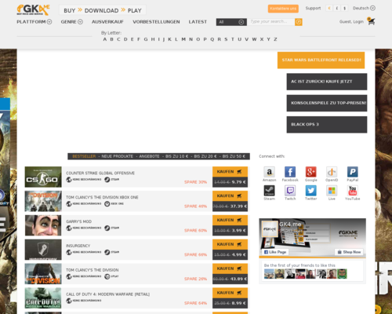Filter games by letter M
Viewport: 392px width, 314px height.
[x=183, y=39]
